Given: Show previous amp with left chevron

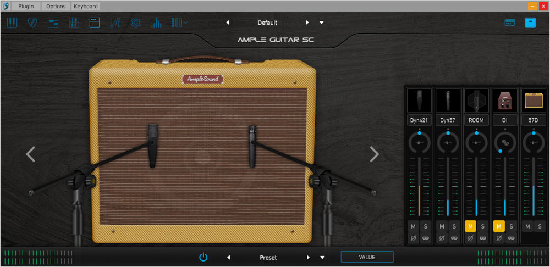Looking at the screenshot, I should pyautogui.click(x=30, y=154).
